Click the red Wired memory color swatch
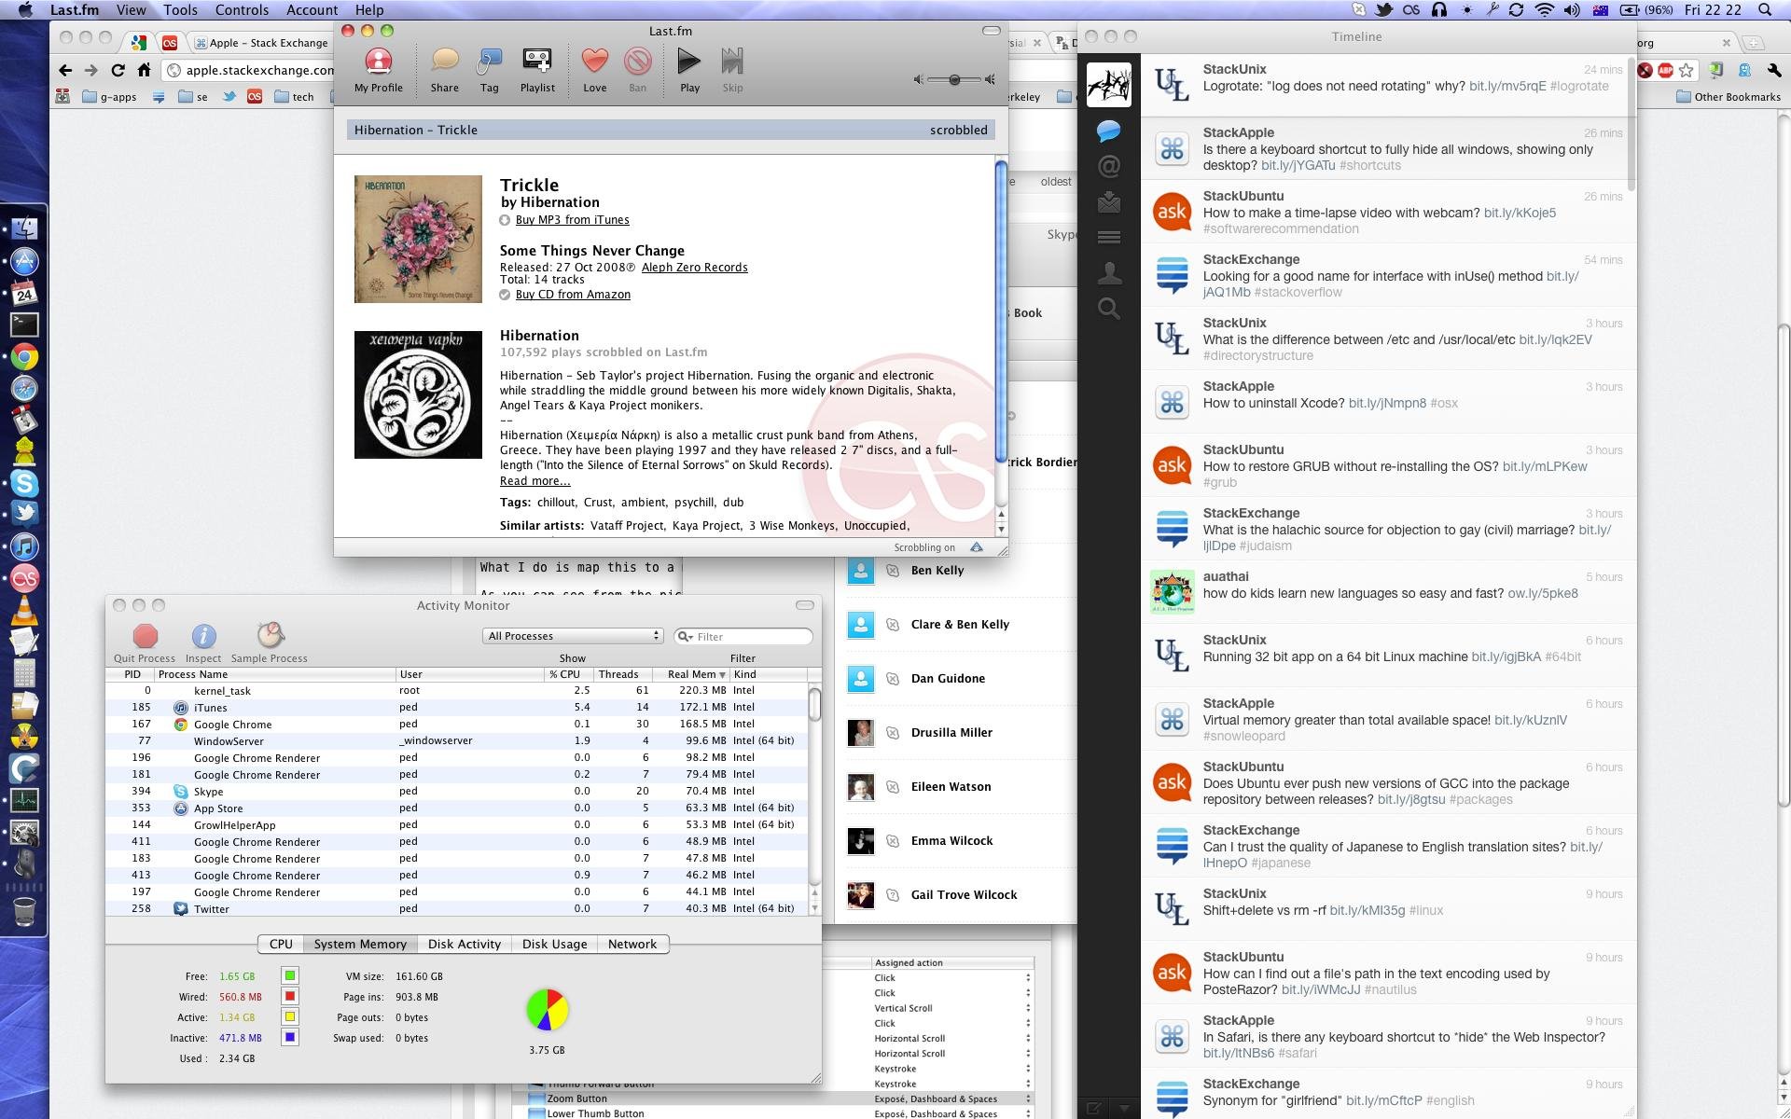 290,996
